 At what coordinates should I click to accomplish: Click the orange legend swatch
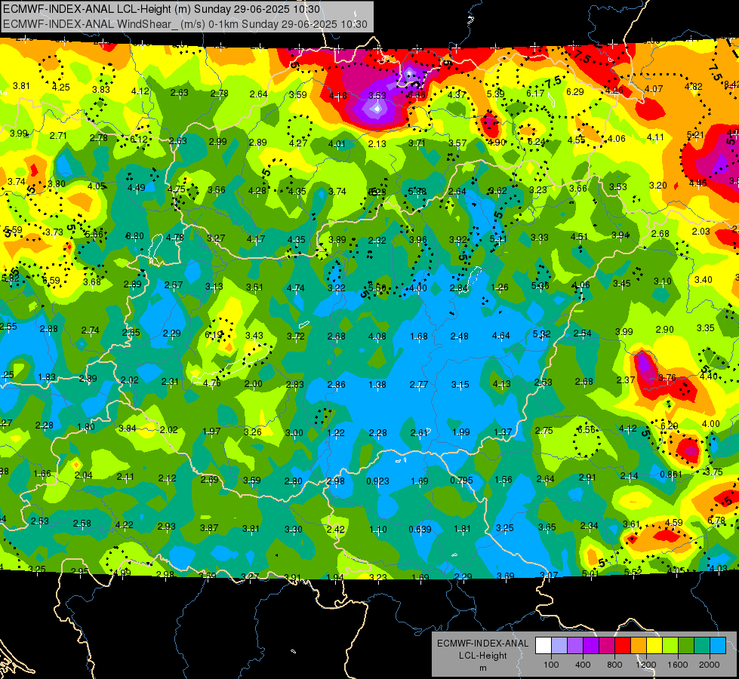point(639,646)
